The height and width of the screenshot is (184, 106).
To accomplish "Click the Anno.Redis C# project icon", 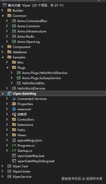I will pyautogui.click(x=14, y=37).
